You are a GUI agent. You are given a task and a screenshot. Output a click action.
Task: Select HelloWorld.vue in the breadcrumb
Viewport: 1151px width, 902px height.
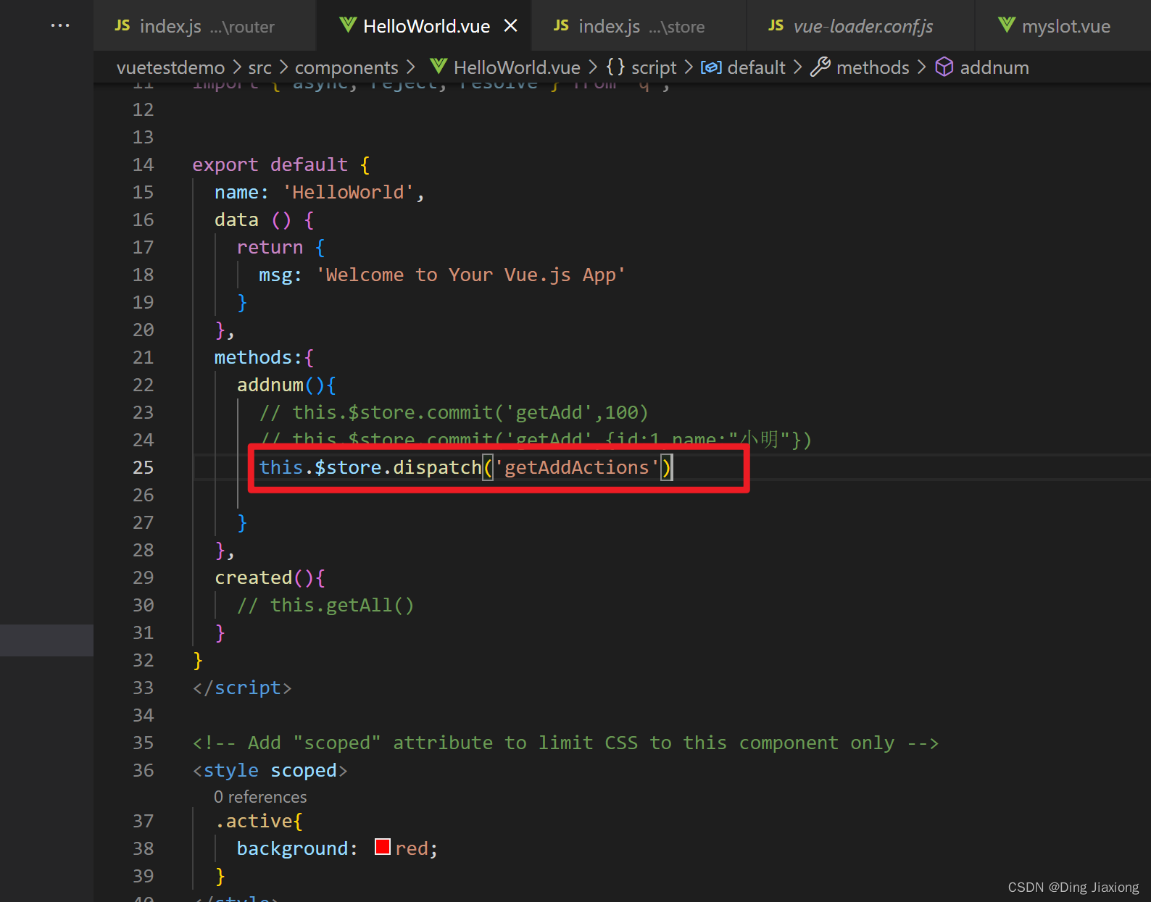pyautogui.click(x=517, y=67)
